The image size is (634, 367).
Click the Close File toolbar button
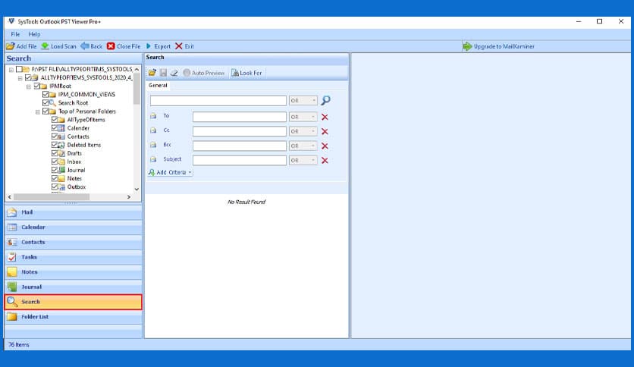pos(124,46)
